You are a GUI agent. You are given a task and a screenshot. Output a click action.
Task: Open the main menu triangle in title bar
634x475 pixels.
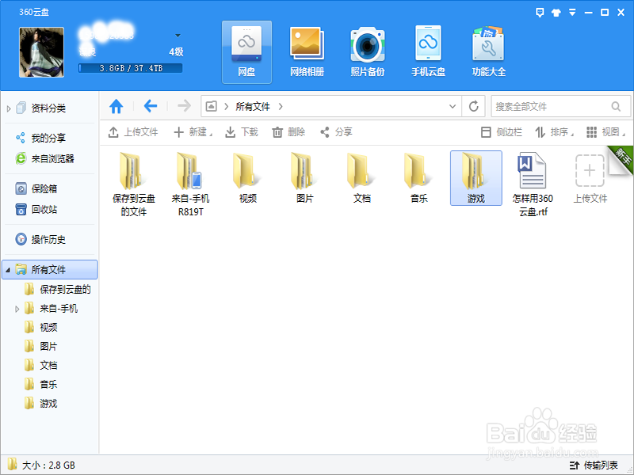click(x=572, y=13)
